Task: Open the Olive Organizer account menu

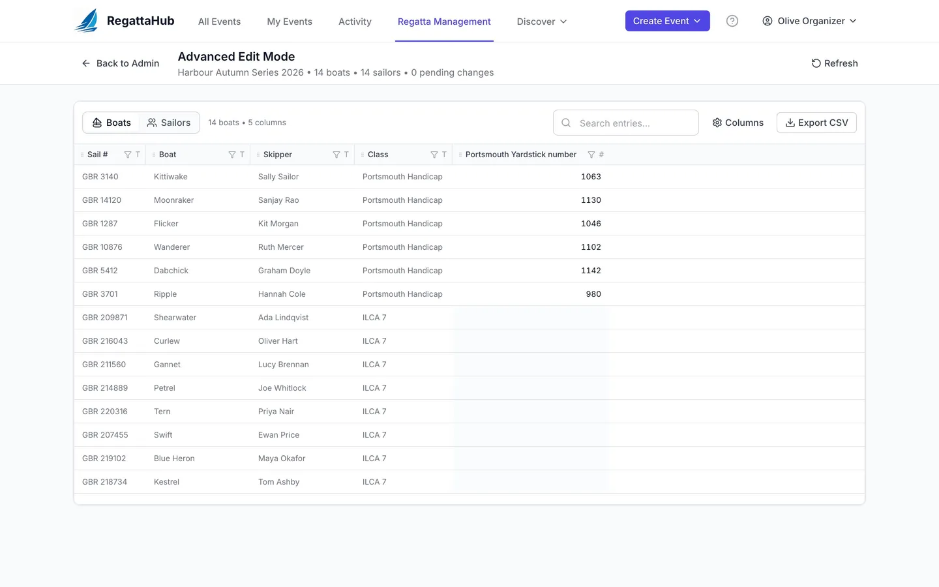Action: 809,21
